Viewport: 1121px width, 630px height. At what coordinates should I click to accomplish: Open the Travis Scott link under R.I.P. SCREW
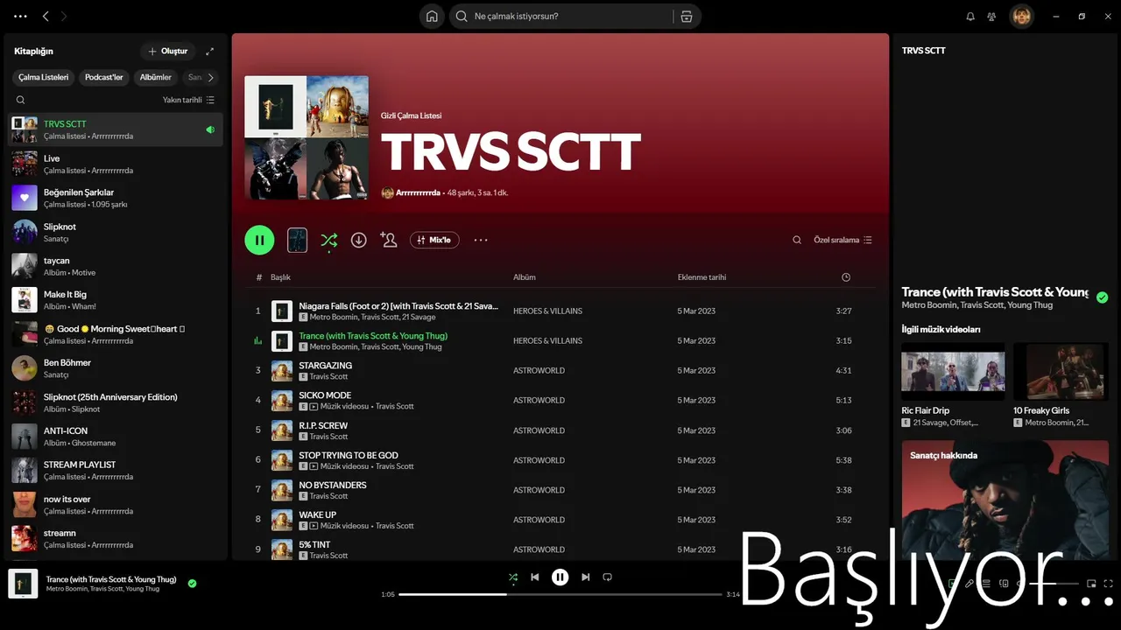329,437
